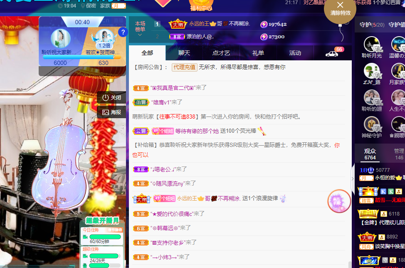The image size is (405, 268).
Task: Click 漂泊的人@ in ranking row 2
Action: (200, 37)
